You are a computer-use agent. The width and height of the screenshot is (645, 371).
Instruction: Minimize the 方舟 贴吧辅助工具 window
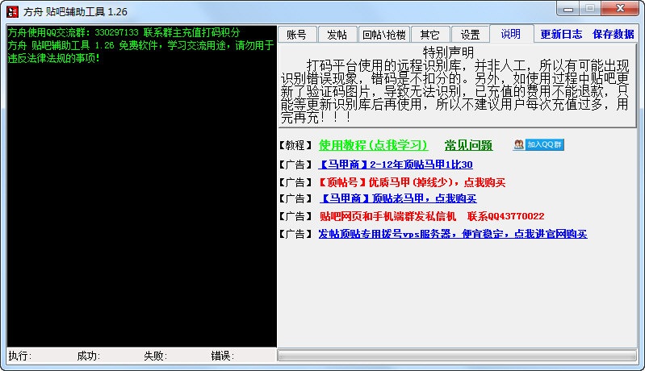point(568,9)
